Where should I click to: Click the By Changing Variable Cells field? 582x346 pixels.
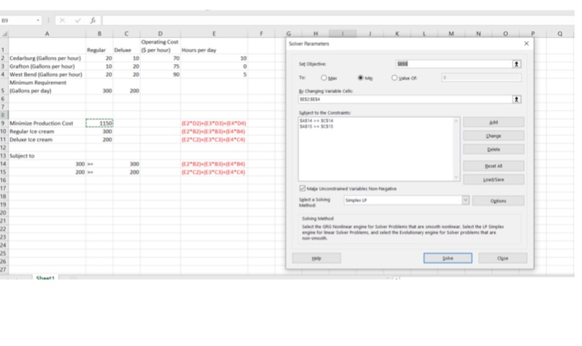tap(405, 99)
